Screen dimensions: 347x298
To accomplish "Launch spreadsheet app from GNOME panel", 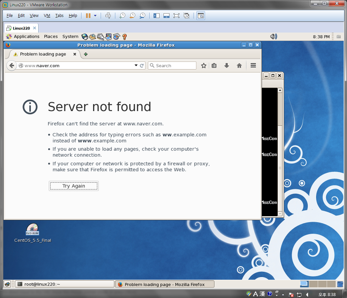I will click(x=116, y=37).
